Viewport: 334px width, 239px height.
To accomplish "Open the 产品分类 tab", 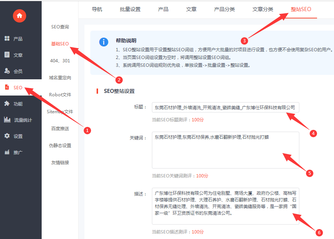I will (x=225, y=9).
